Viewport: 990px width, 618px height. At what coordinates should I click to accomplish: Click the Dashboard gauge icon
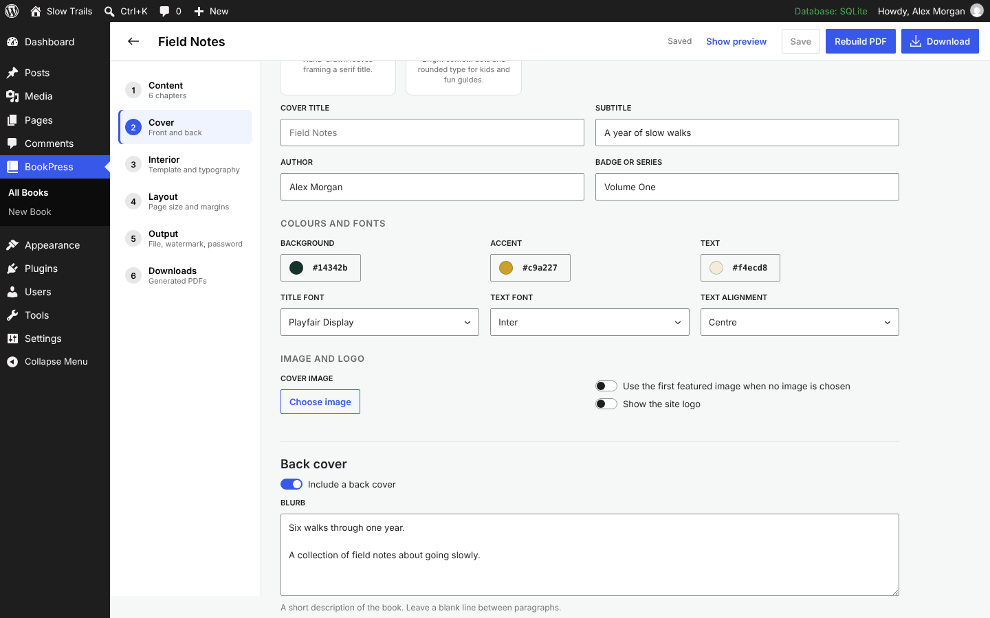pyautogui.click(x=12, y=42)
